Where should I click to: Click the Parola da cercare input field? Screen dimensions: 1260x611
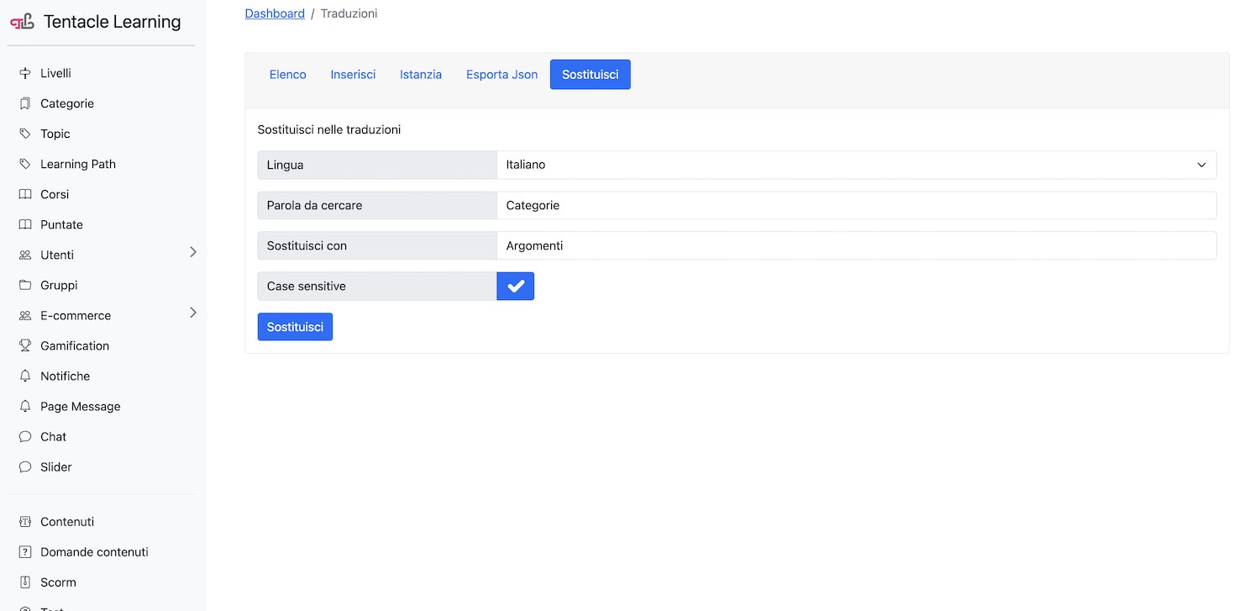pos(856,205)
